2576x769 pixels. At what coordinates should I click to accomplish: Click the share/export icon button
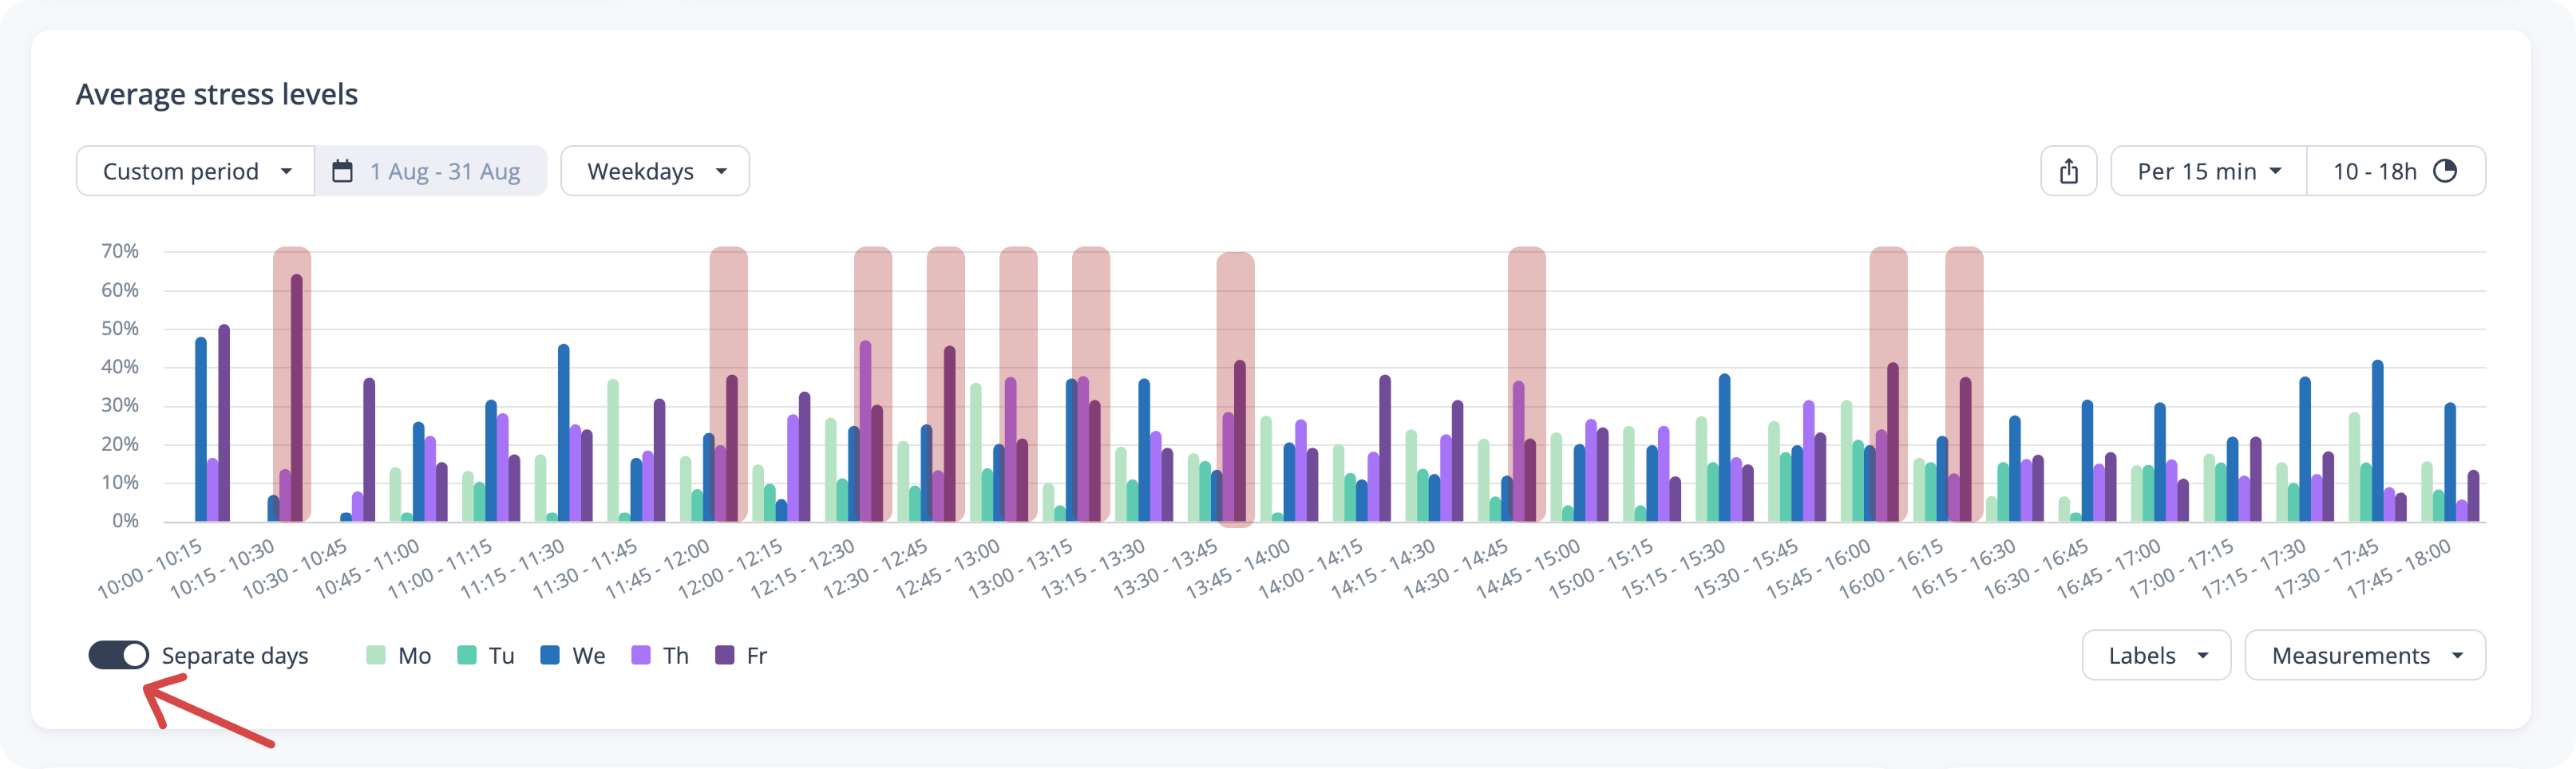[x=2068, y=172]
